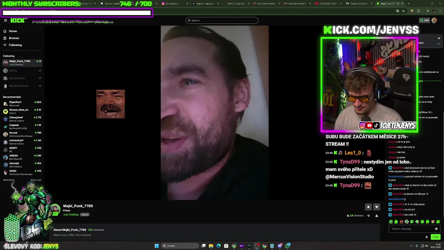Click 215 Followers count

(x=96, y=230)
